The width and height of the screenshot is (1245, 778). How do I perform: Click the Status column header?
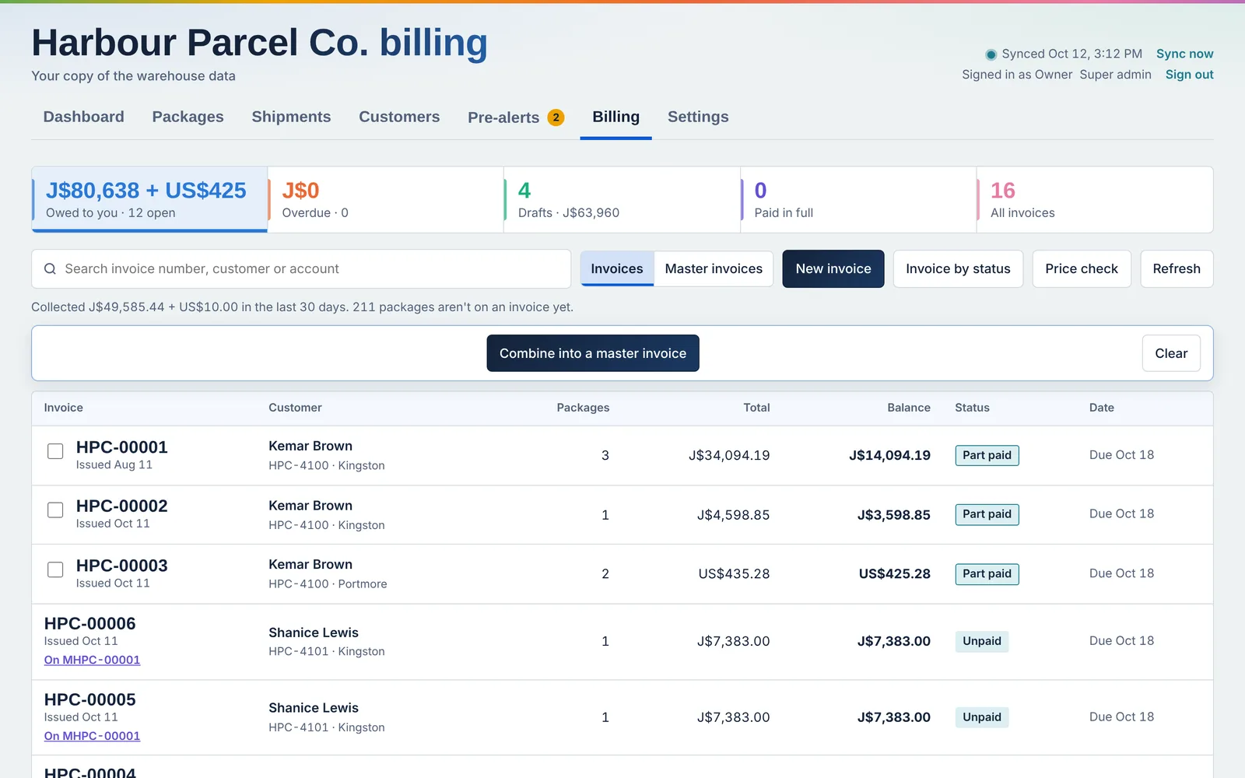tap(972, 408)
